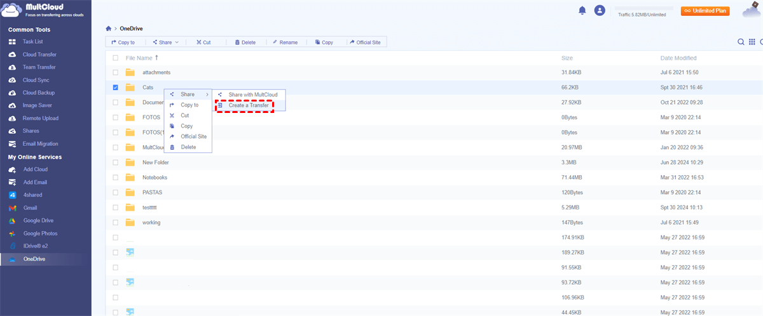Choose Share with MultCloud option
This screenshot has width=763, height=316.
point(249,94)
